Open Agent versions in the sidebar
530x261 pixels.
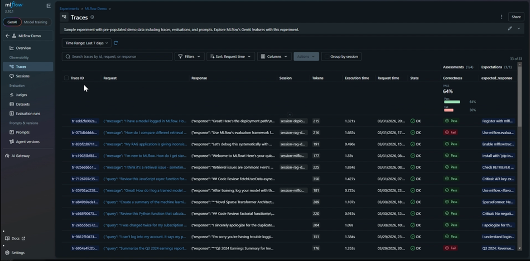coord(28,141)
